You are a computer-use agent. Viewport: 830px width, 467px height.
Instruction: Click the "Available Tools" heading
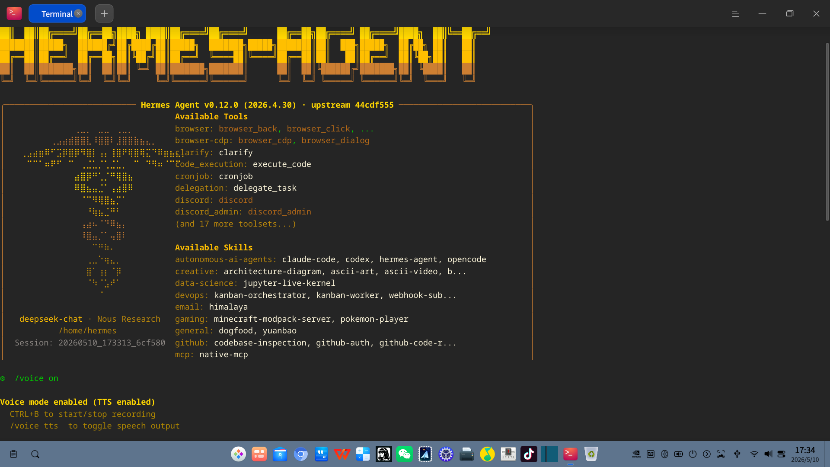tap(211, 117)
